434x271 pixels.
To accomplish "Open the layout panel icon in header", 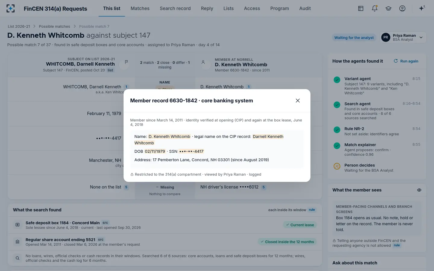I will pyautogui.click(x=361, y=8).
